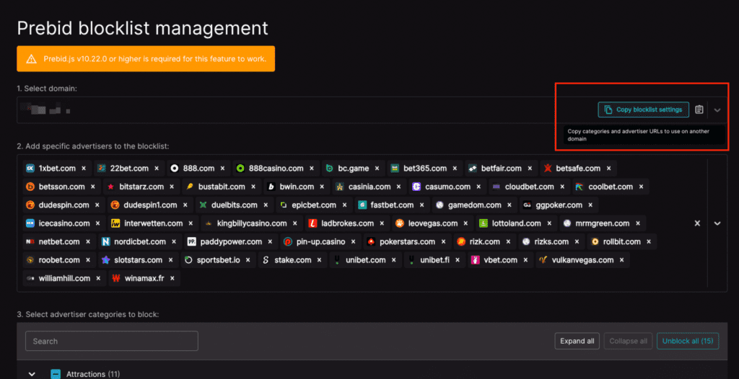The width and height of the screenshot is (739, 379).
Task: Remove casumo.com from the blocklist
Action: (x=478, y=187)
